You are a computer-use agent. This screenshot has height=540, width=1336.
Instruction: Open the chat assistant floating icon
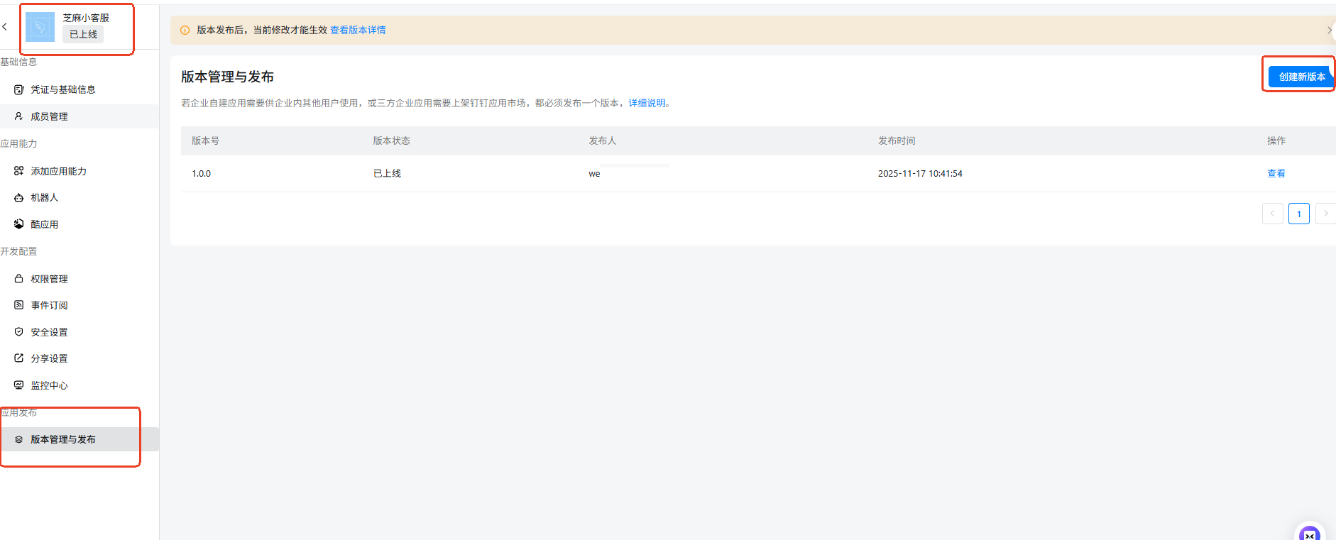click(1310, 534)
